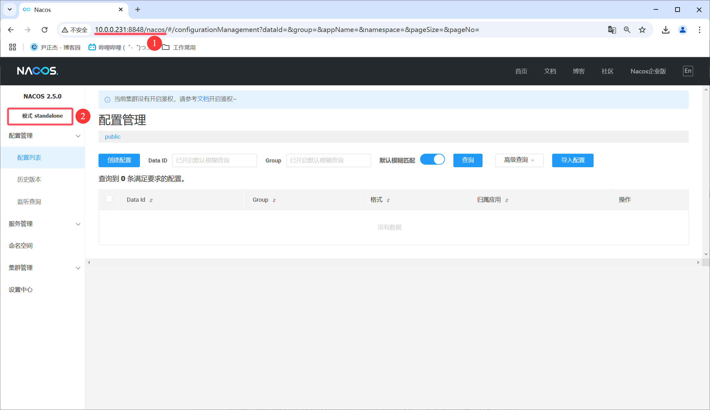Viewport: 710px width, 410px height.
Task: Click the NACOS logo
Action: [38, 71]
